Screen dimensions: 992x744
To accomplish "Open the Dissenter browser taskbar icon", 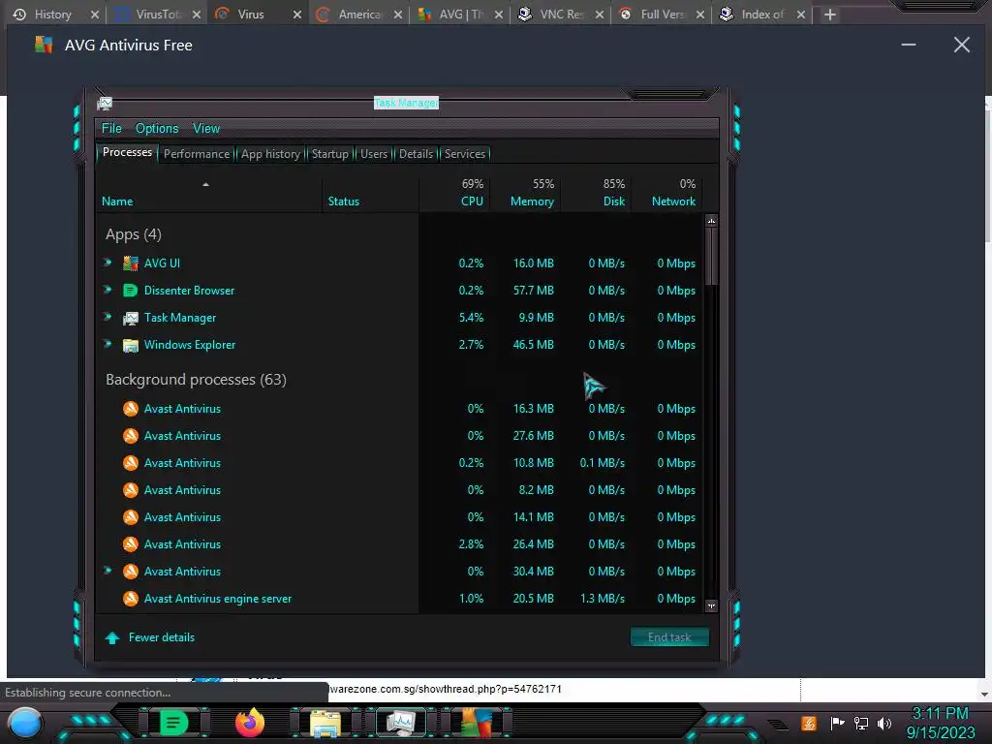I will point(173,723).
